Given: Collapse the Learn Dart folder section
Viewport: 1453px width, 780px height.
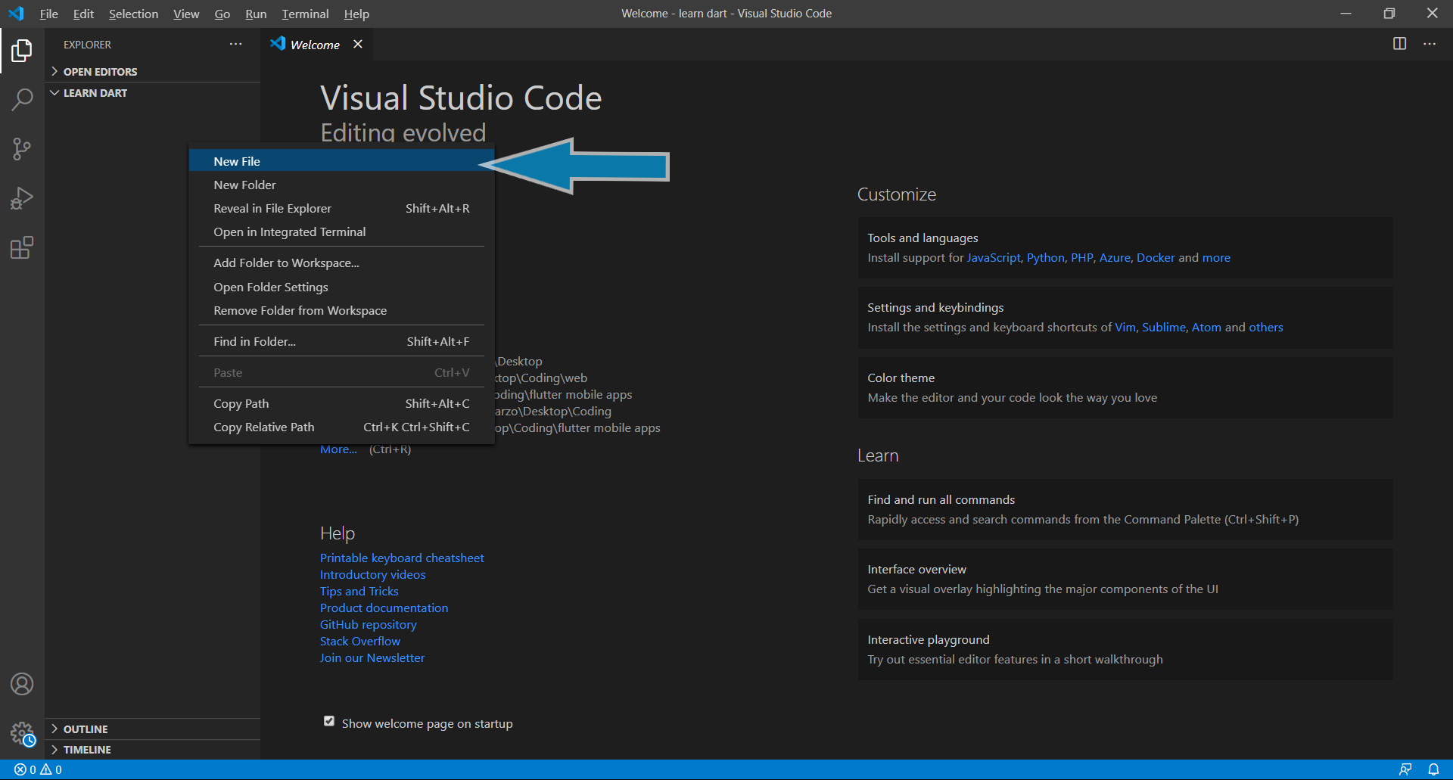Looking at the screenshot, I should pos(152,93).
